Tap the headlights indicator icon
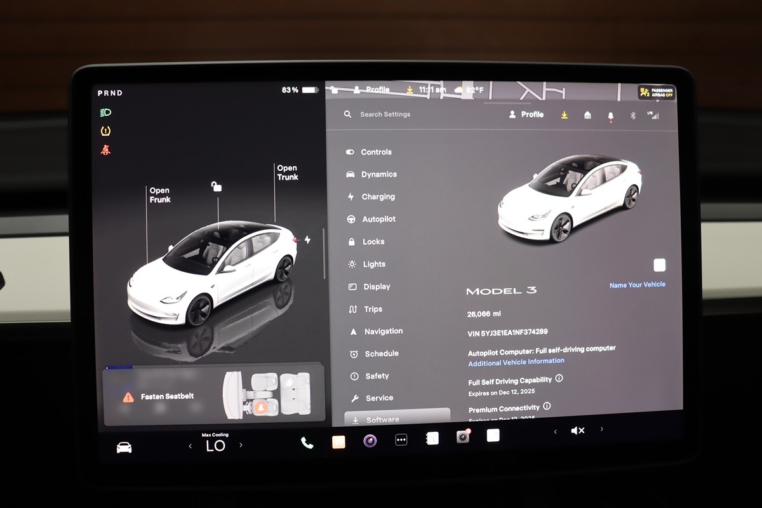Image resolution: width=762 pixels, height=508 pixels. tap(105, 113)
